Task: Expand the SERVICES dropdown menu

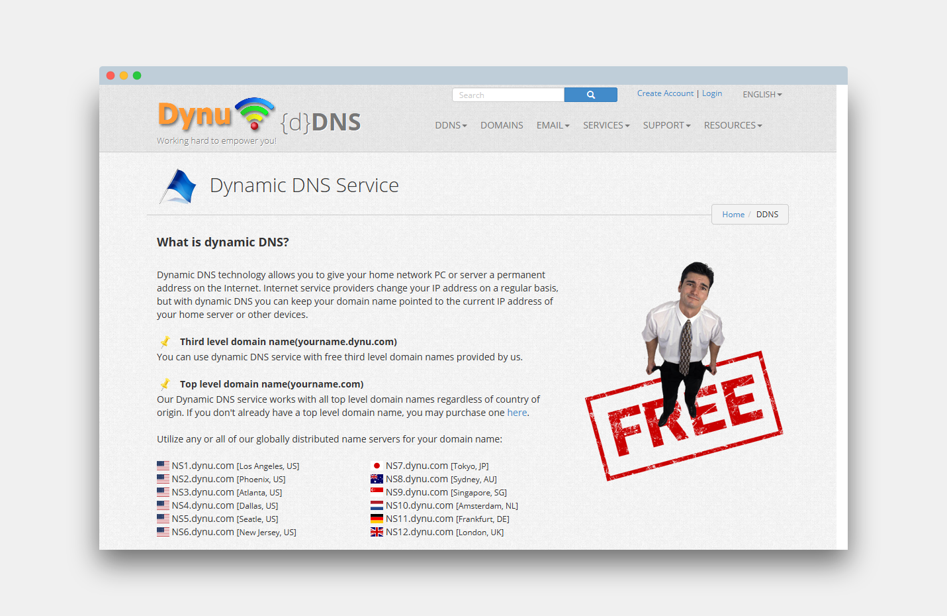Action: [606, 125]
